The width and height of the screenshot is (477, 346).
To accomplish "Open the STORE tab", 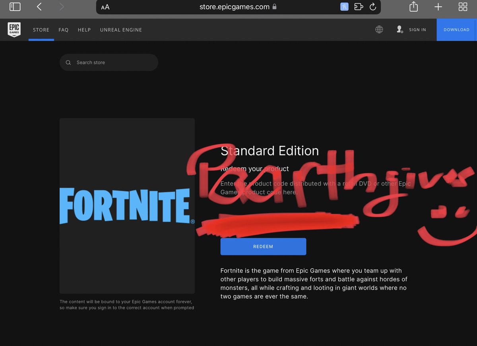I will click(x=41, y=30).
